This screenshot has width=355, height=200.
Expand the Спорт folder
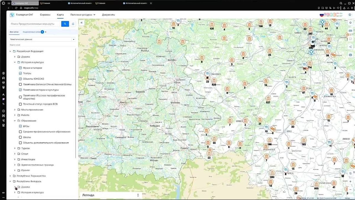point(15,154)
